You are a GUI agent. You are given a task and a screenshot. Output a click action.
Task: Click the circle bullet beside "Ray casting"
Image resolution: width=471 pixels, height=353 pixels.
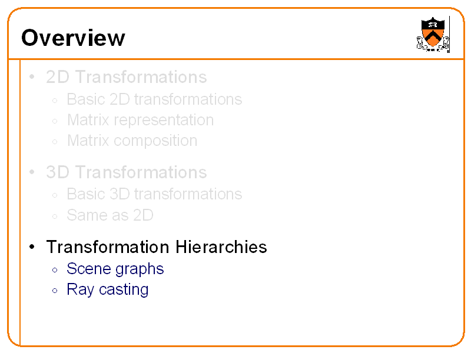coord(55,291)
